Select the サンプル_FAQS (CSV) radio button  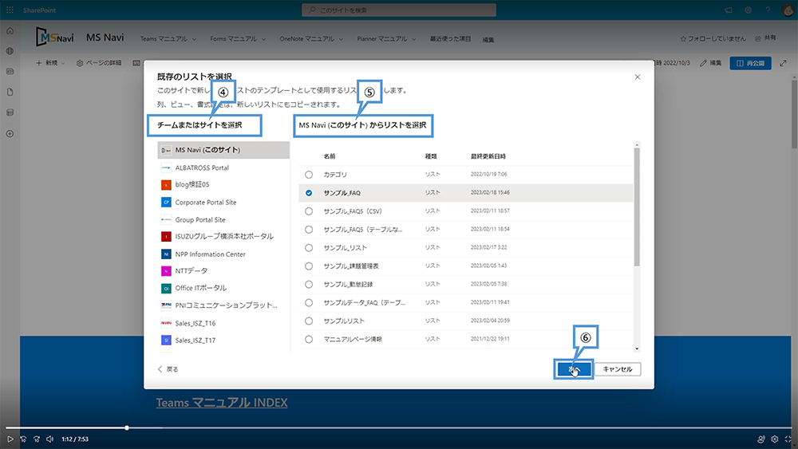pyautogui.click(x=309, y=211)
